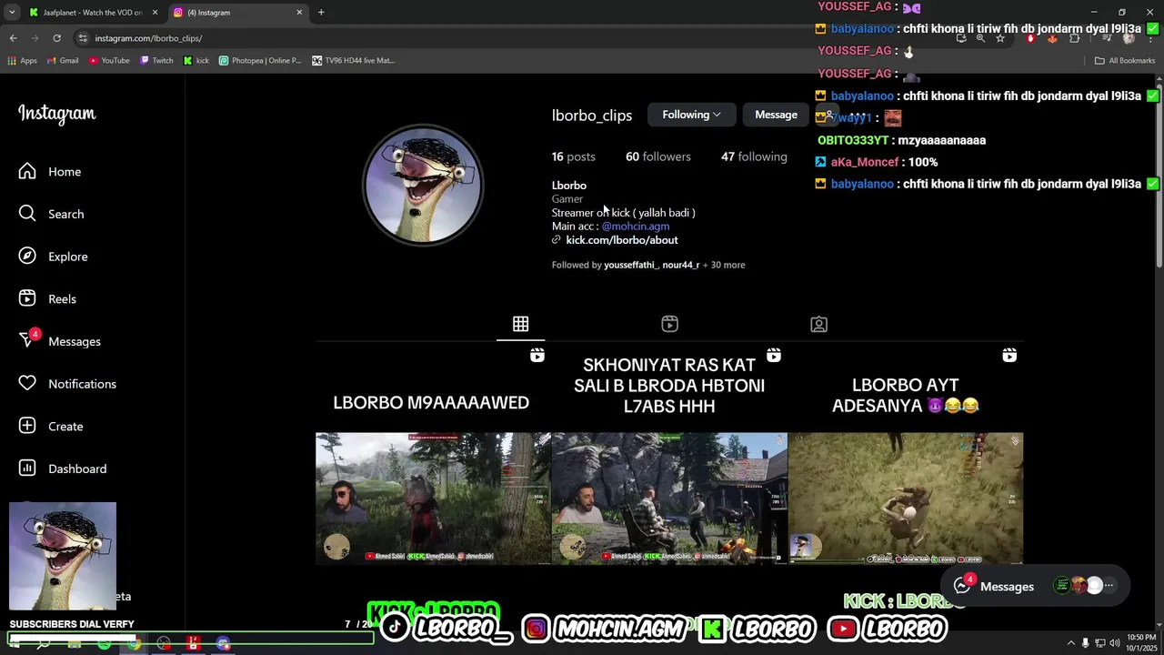
Task: Open YouTube bookmark
Action: pos(109,61)
